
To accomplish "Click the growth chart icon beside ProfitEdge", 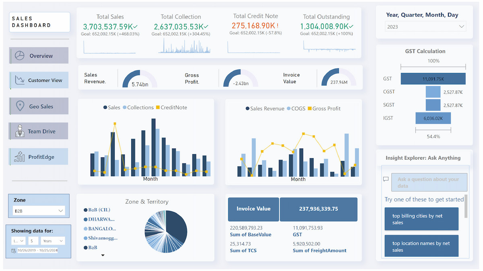I will pyautogui.click(x=20, y=157).
